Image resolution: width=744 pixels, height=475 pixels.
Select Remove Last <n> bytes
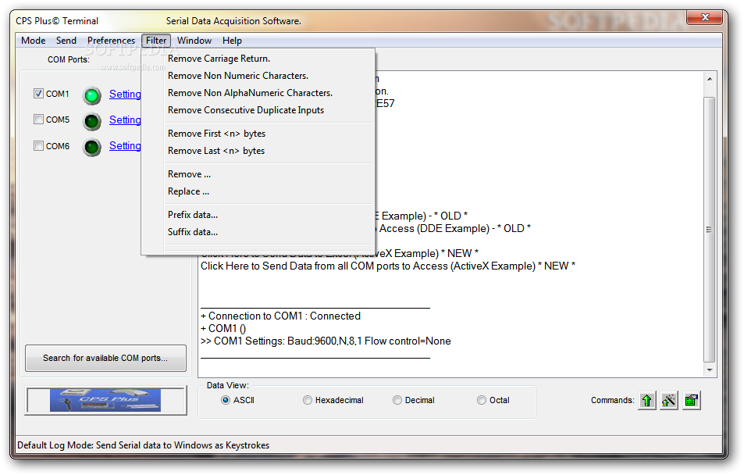pyautogui.click(x=258, y=151)
